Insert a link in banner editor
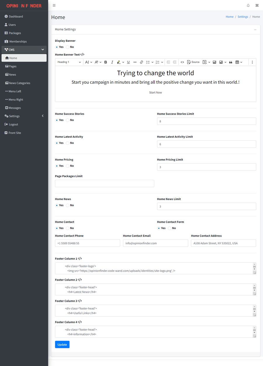The height and width of the screenshot is (366, 263). (141, 62)
